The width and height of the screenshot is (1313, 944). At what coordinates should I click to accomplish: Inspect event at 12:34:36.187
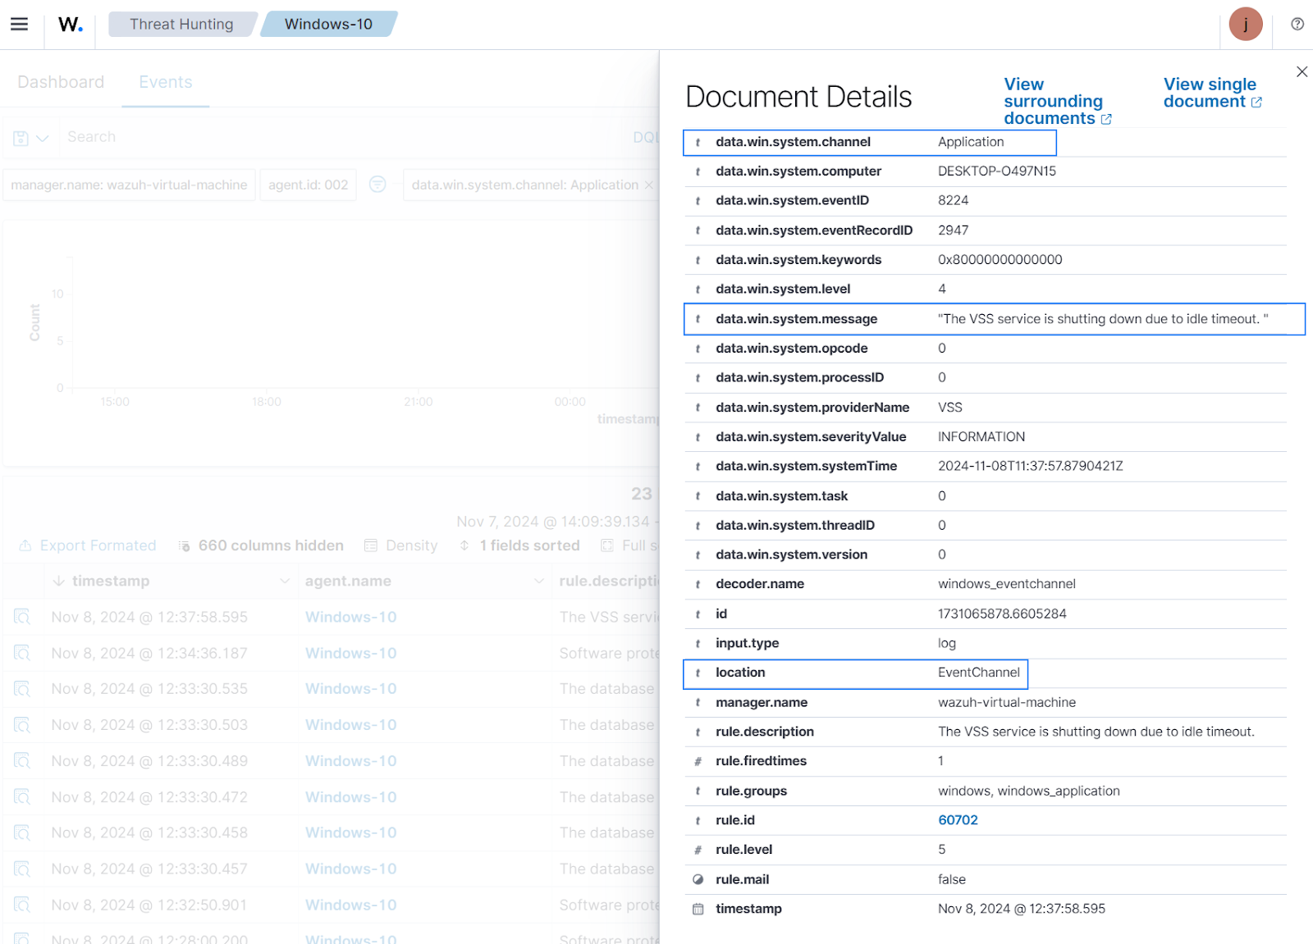[x=22, y=653]
